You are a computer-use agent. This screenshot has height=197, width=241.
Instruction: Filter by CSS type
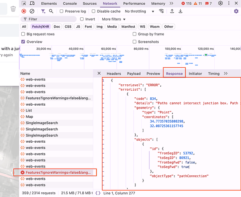point(68,27)
